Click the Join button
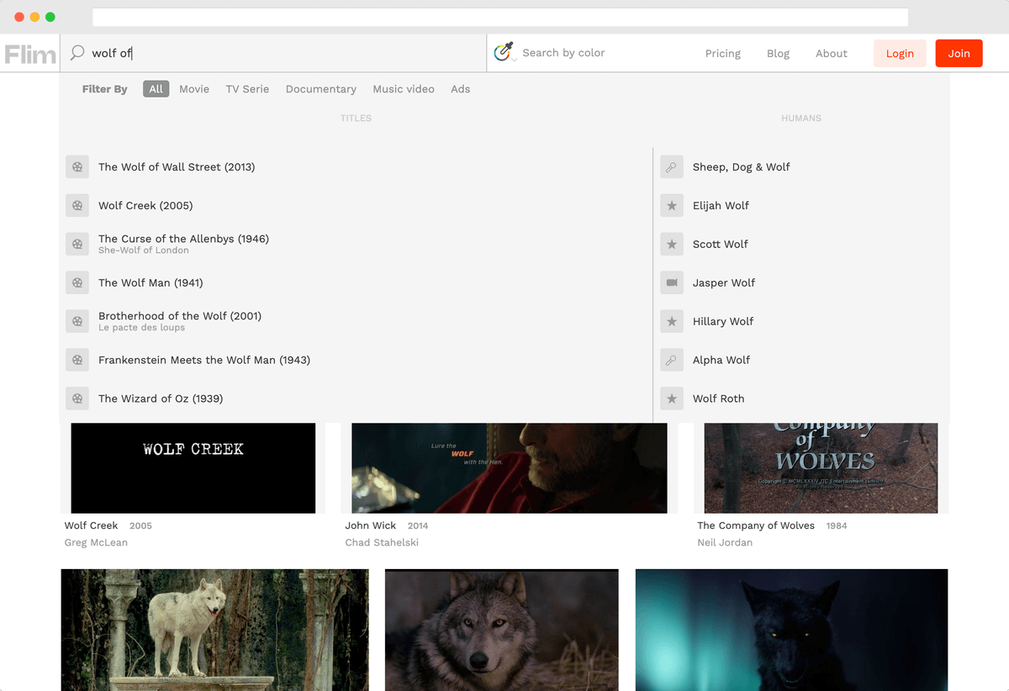This screenshot has width=1009, height=691. click(959, 53)
